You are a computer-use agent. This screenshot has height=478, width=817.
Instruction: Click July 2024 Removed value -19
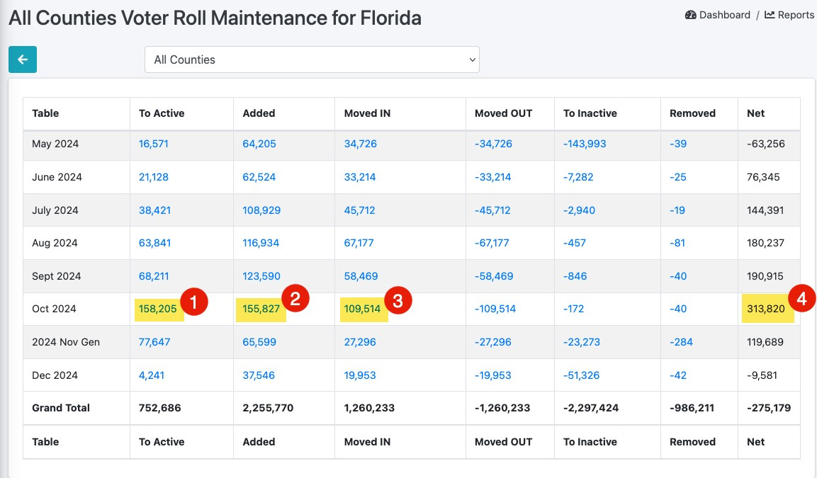point(677,210)
